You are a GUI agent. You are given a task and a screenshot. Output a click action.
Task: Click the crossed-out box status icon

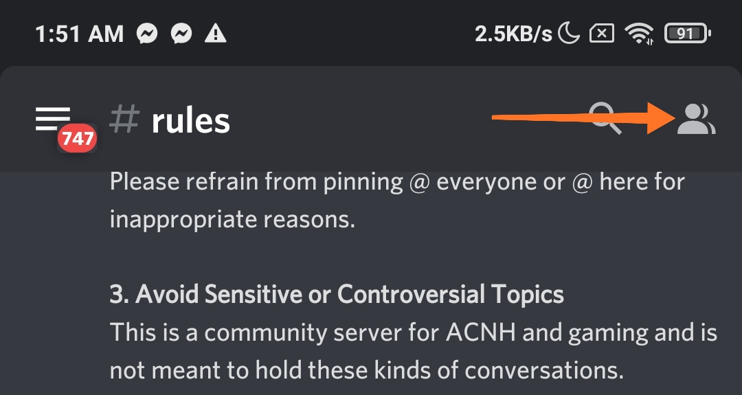click(602, 33)
